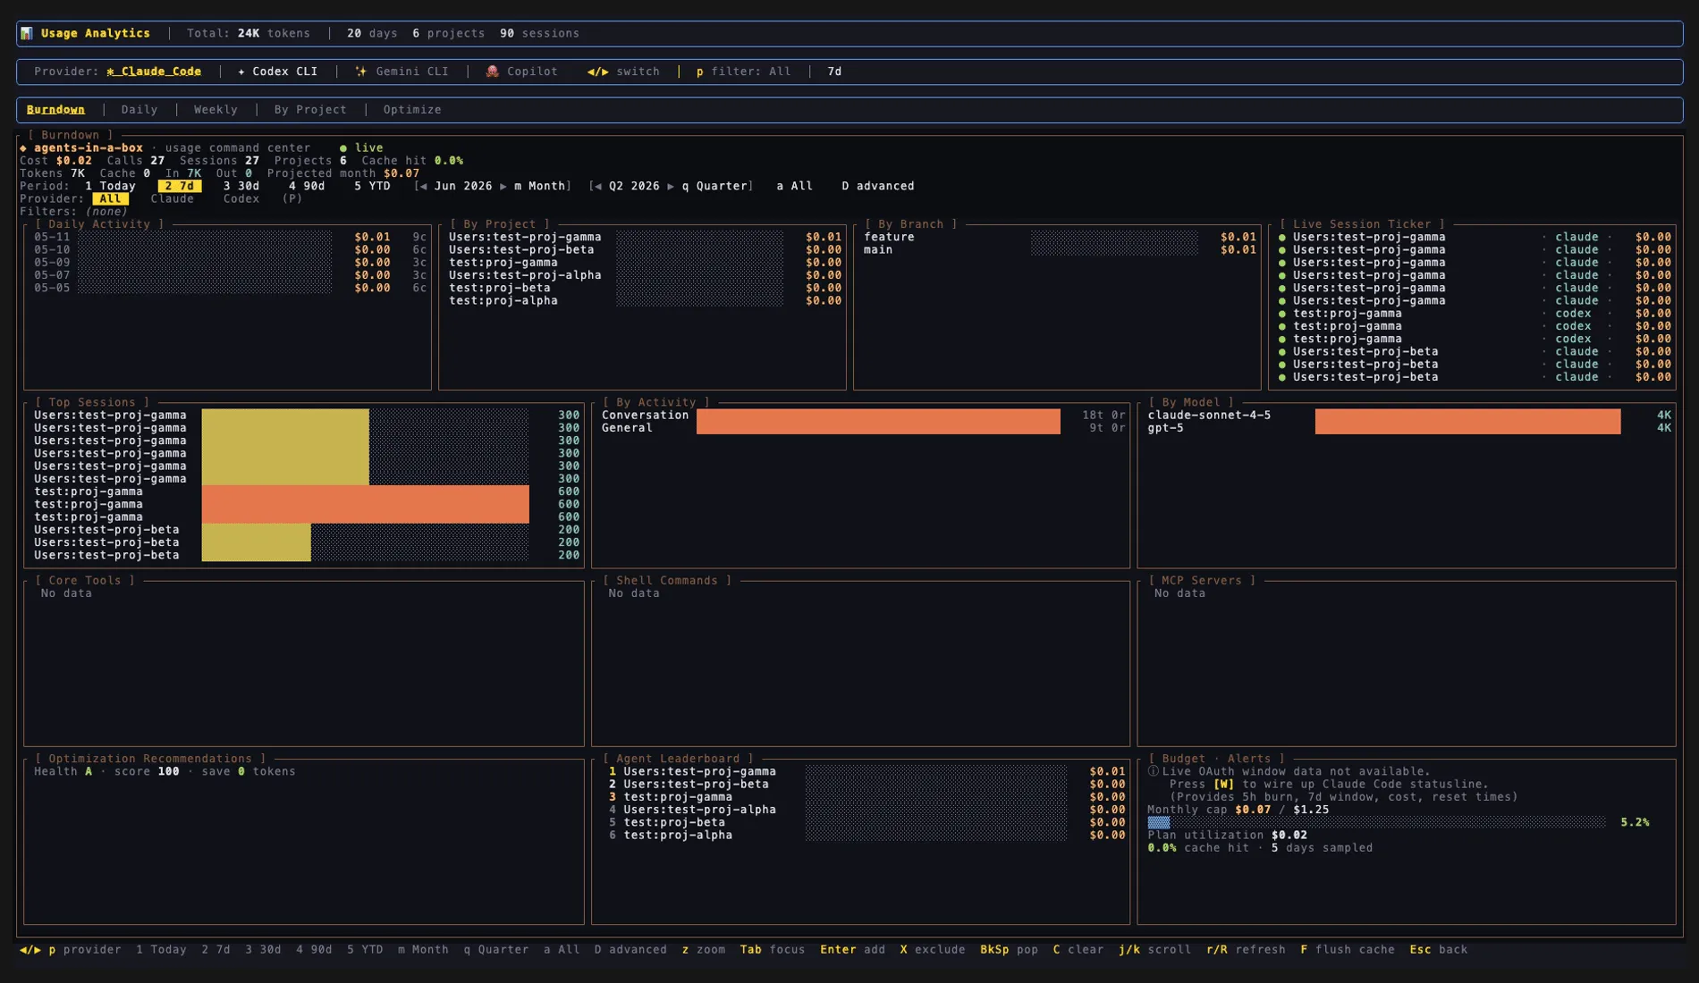Expand D advanced in the Period row

point(878,187)
